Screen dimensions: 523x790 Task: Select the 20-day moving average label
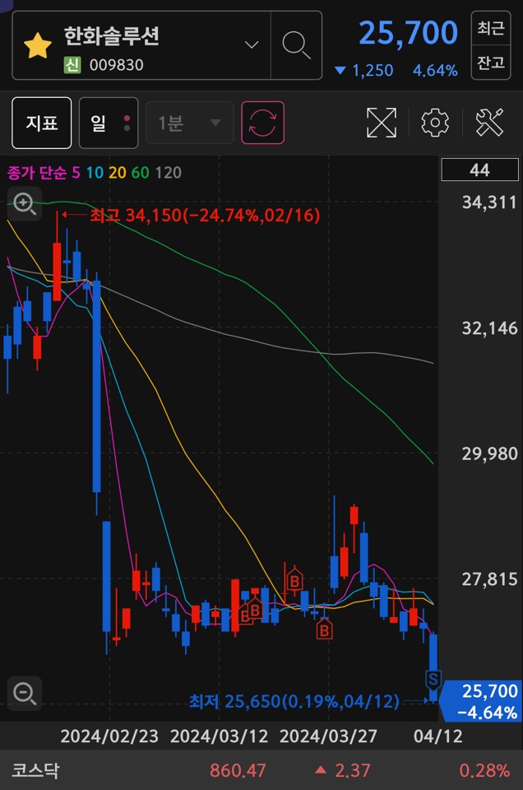pos(118,173)
